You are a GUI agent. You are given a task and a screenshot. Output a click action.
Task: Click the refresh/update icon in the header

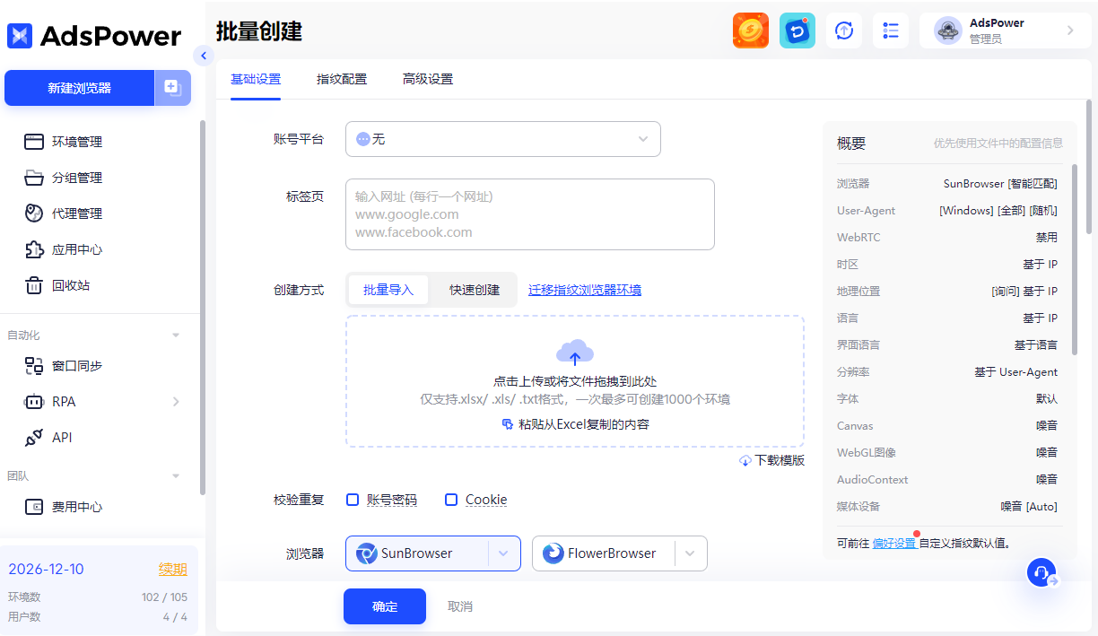point(844,30)
